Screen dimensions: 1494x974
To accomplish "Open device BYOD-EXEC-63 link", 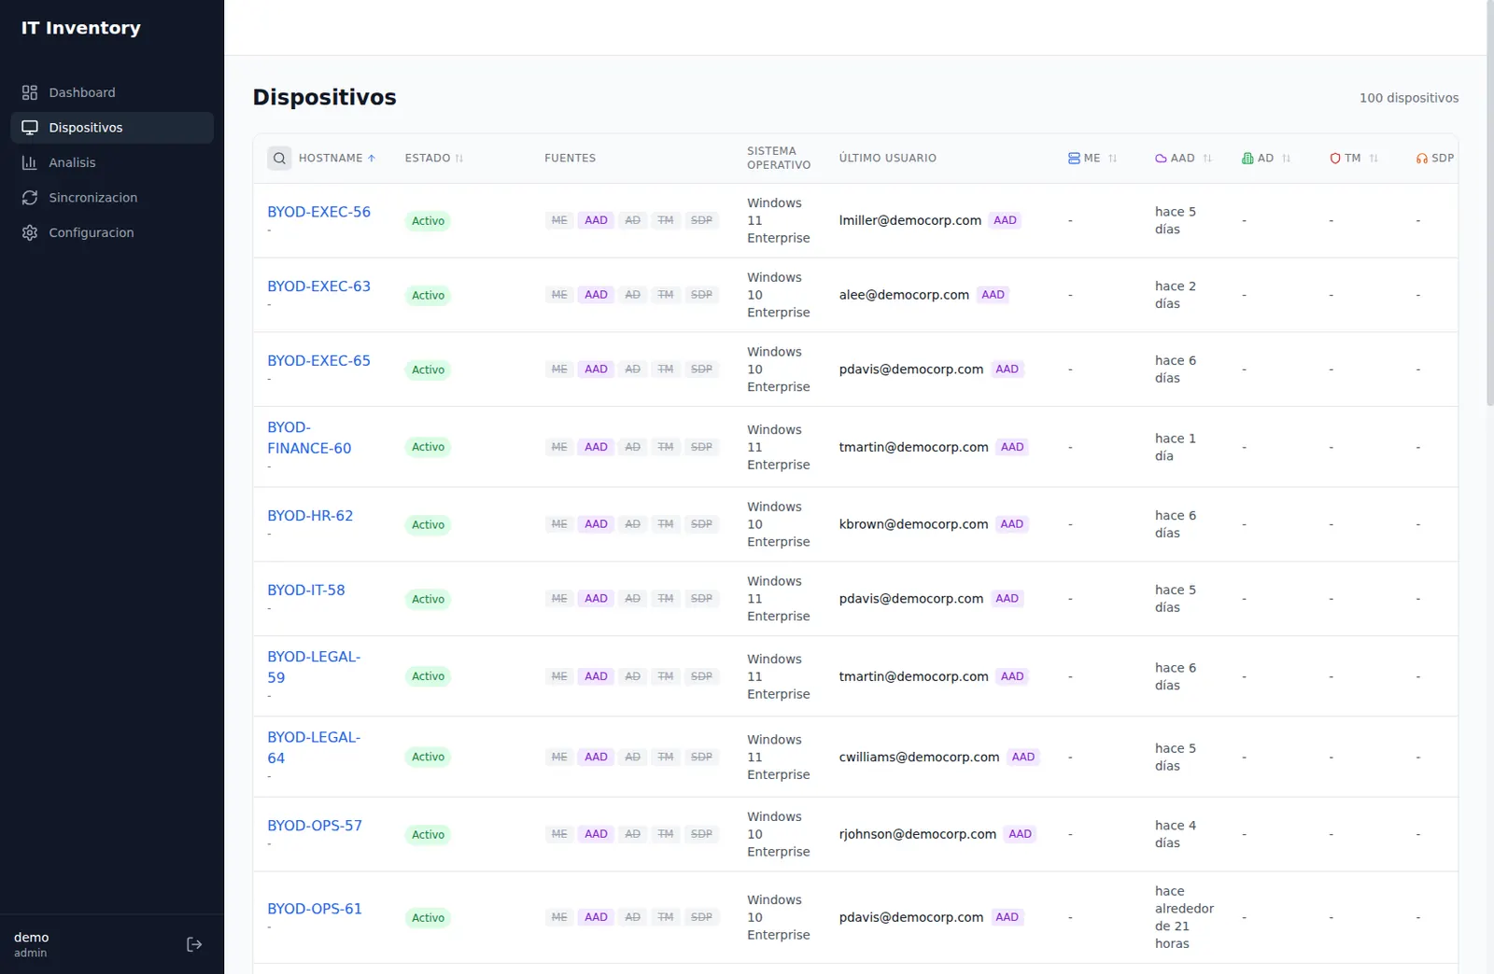I will coord(318,286).
